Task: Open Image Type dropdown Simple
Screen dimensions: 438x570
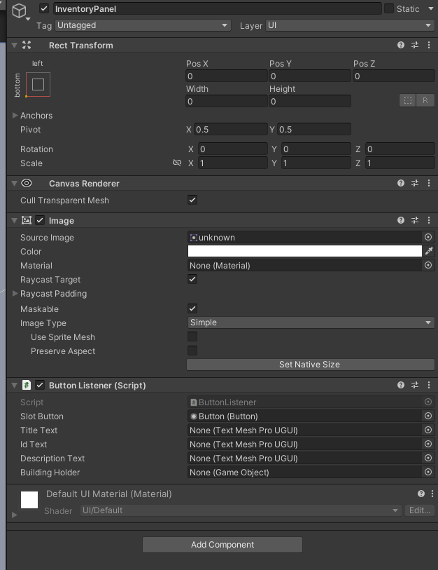Action: (311, 323)
